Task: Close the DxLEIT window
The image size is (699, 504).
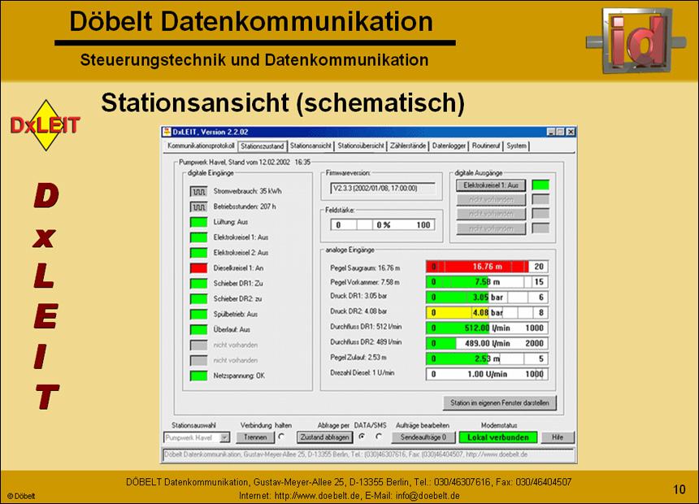Action: coord(571,132)
